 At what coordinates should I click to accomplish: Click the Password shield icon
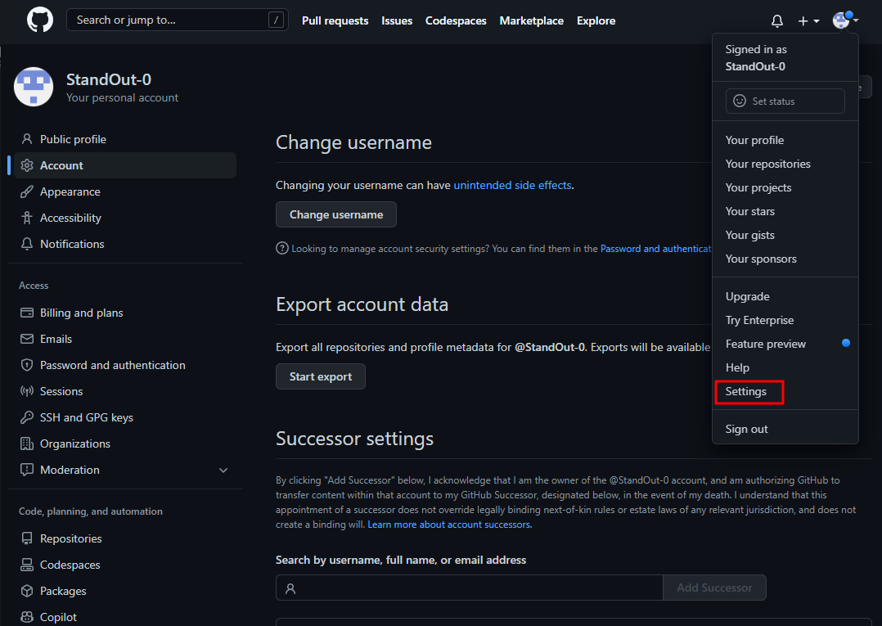tap(26, 365)
